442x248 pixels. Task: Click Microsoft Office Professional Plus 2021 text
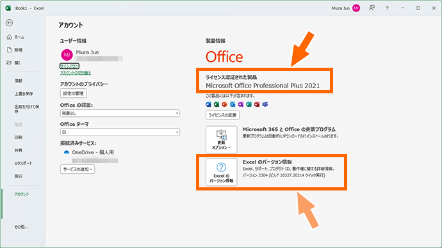[x=263, y=86]
